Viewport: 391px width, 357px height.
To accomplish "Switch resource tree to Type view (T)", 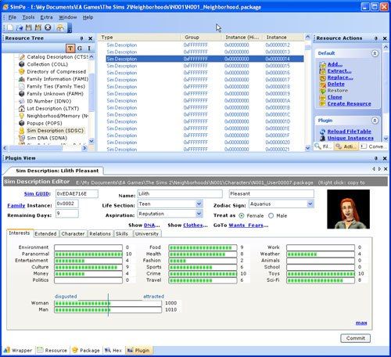I will tap(70, 49).
